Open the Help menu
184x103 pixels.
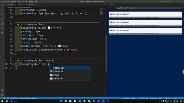[36, 1]
